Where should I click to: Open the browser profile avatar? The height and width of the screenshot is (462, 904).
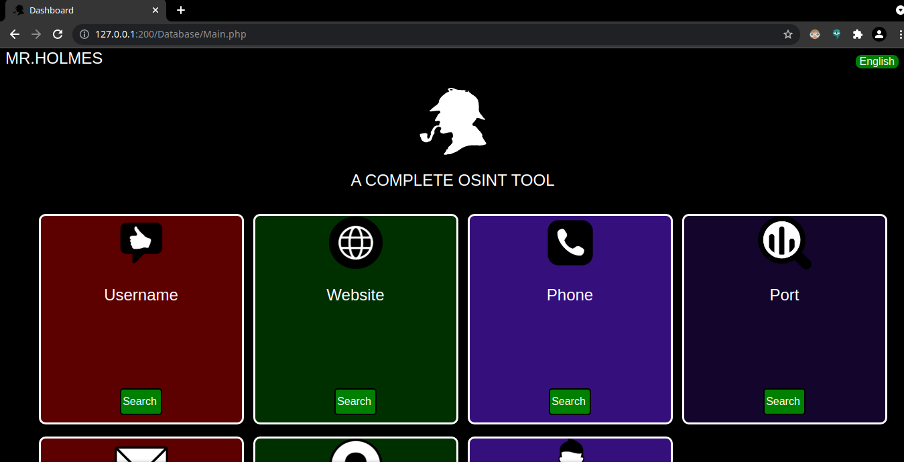point(879,34)
